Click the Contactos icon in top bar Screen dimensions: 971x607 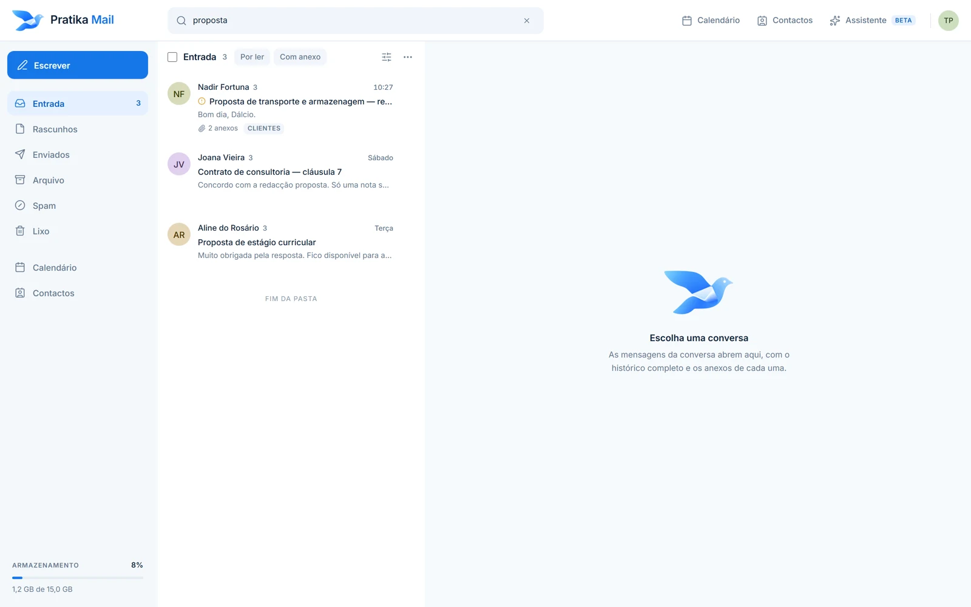click(762, 21)
